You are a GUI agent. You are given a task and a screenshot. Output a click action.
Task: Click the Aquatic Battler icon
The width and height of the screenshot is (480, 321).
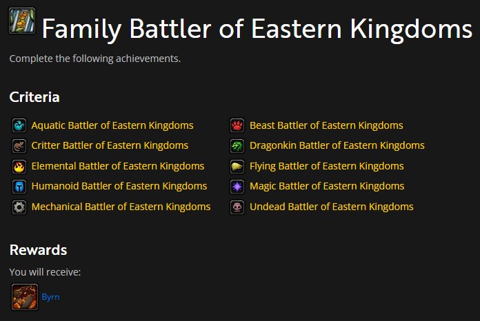pos(19,125)
